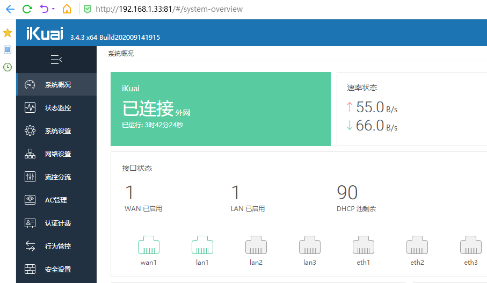The width and height of the screenshot is (487, 283).
Task: Open the favorites star in browser sidebar
Action: click(8, 33)
